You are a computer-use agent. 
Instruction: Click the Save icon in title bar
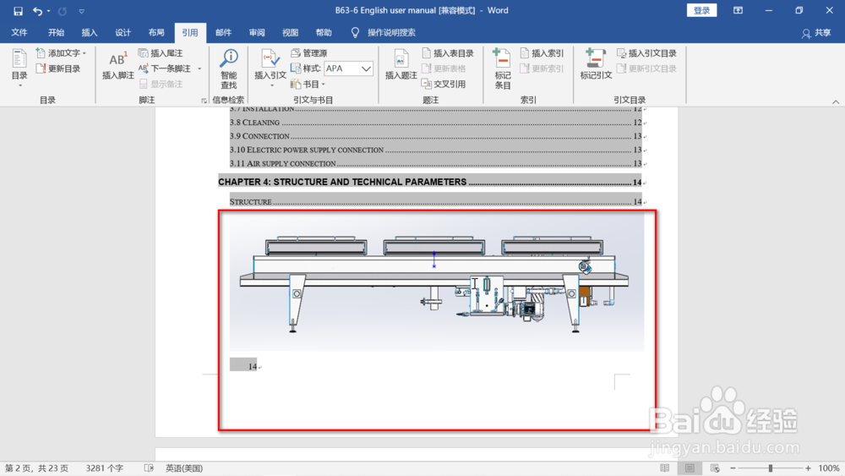(18, 11)
